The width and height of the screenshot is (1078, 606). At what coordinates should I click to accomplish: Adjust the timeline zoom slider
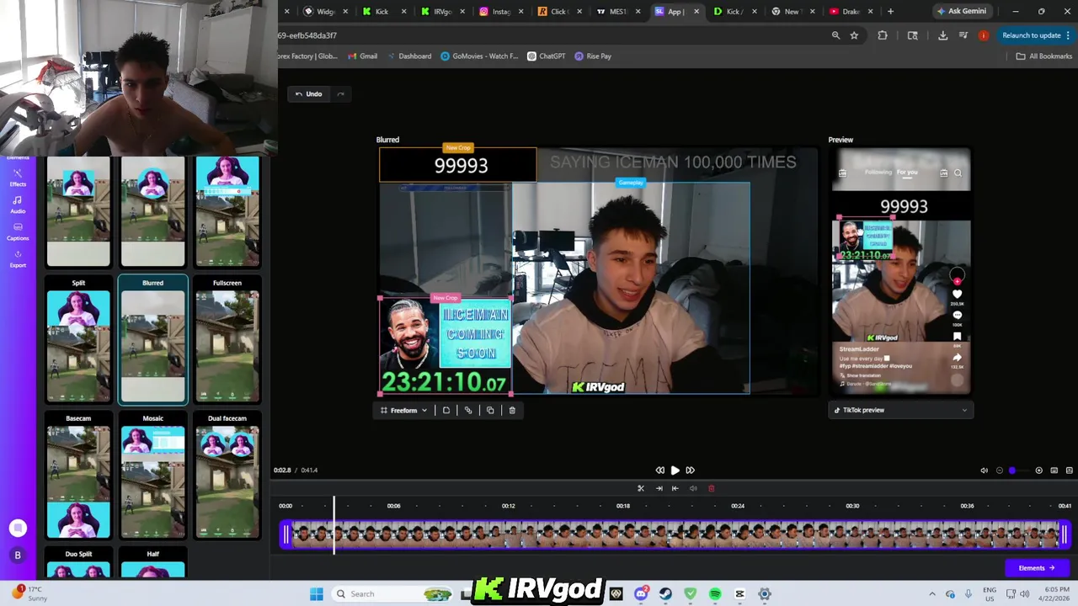point(1018,470)
